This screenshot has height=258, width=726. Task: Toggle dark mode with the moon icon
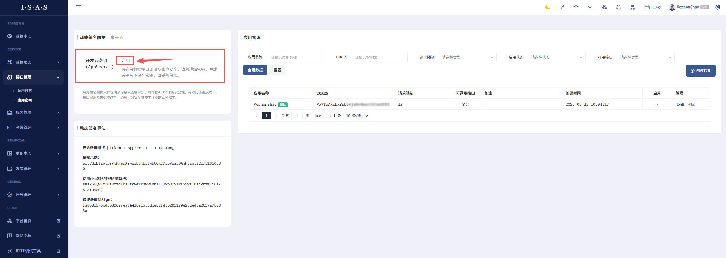click(x=547, y=7)
